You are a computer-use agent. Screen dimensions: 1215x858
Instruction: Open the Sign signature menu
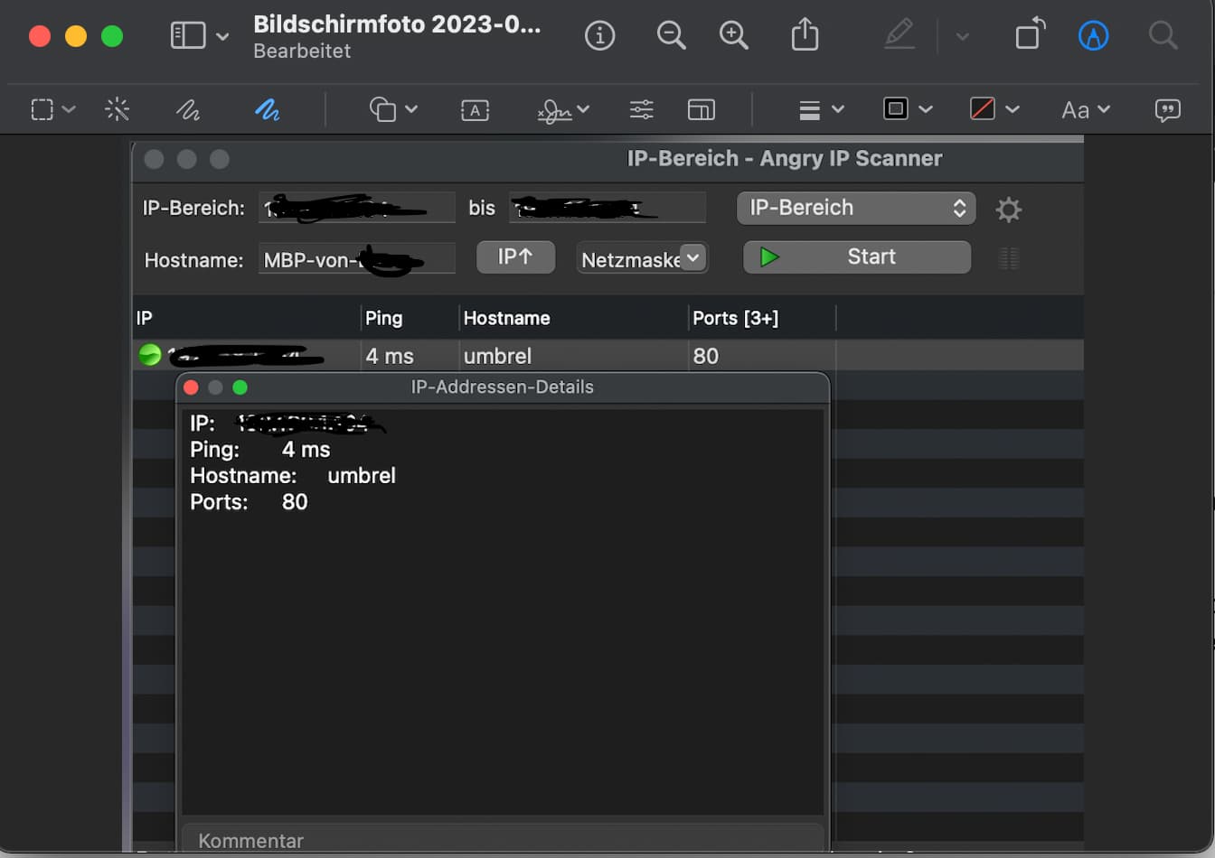pyautogui.click(x=562, y=110)
